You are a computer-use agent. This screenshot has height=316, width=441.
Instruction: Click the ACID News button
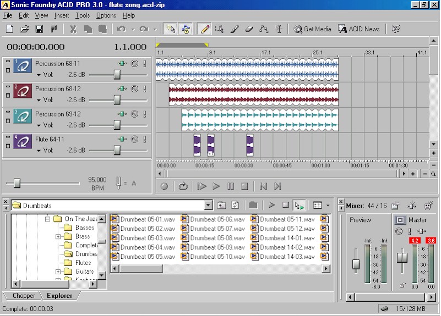[x=359, y=29]
